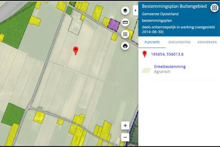Click Bestemmingsplan Buitengebied title
This screenshot has height=147, width=220.
pos(174,6)
